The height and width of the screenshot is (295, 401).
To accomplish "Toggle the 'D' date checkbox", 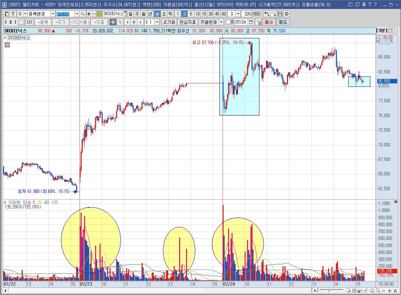I will (228, 22).
